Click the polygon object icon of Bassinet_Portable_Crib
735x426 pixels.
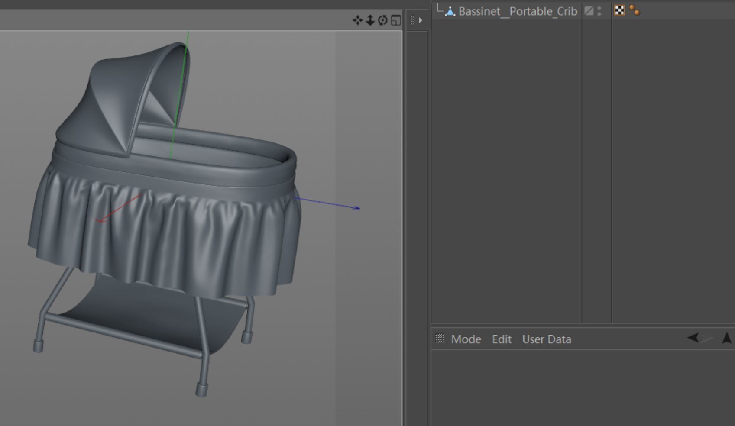(x=450, y=11)
